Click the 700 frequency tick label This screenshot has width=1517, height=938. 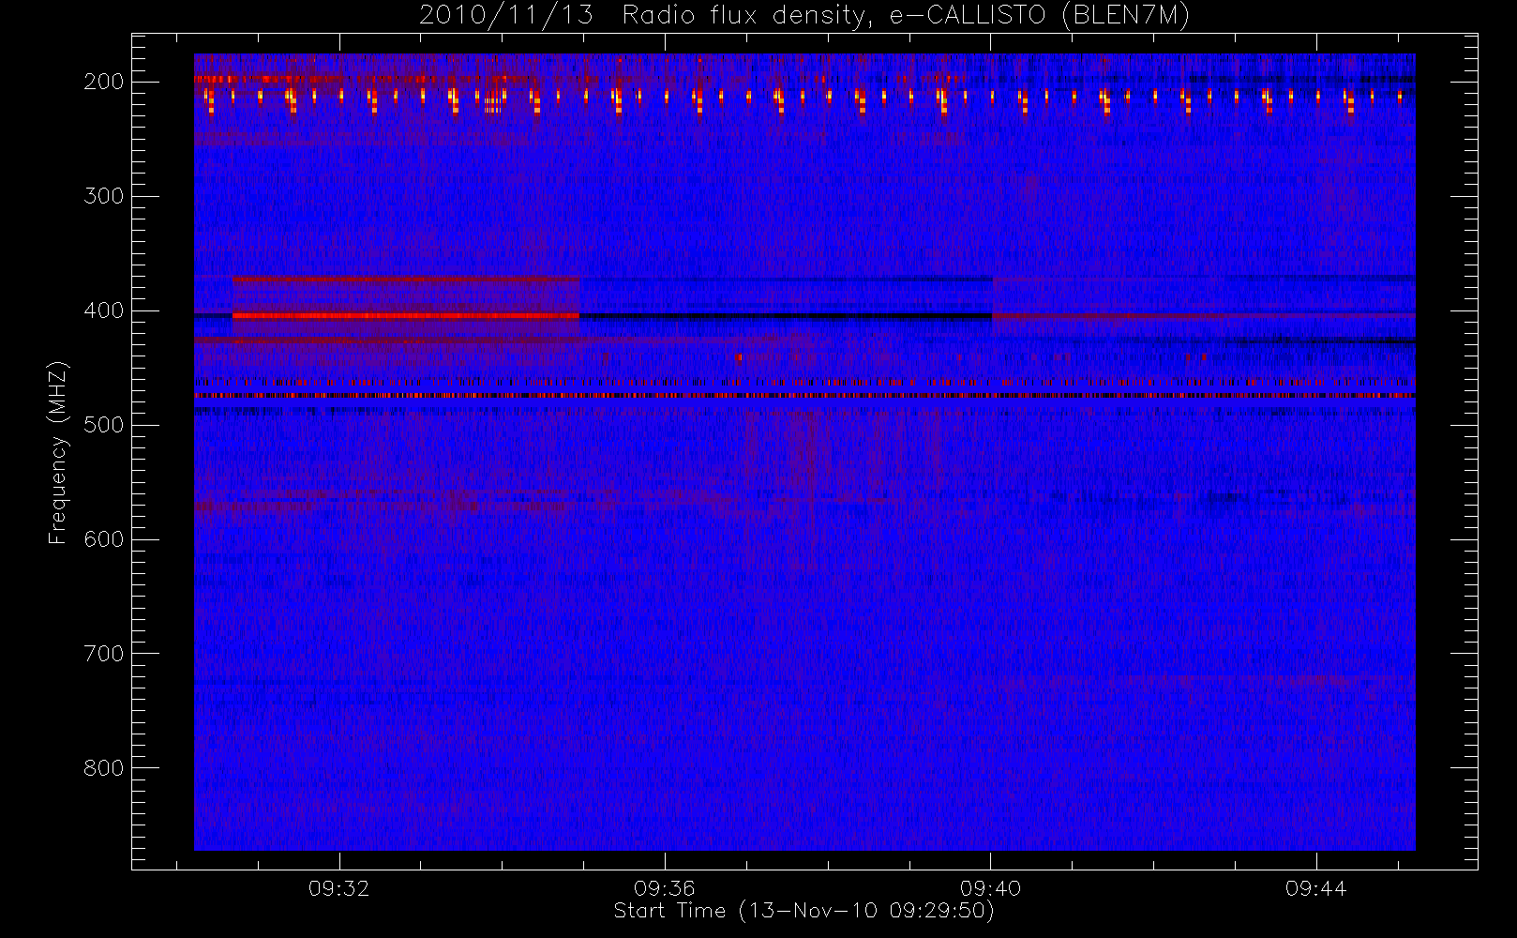point(104,654)
